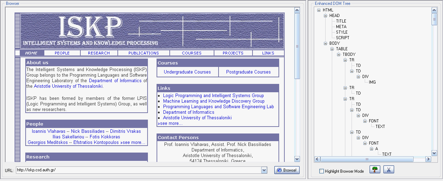Screen dimensions: 443x181
Task: Select the STYLE tree node
Action: (x=342, y=32)
